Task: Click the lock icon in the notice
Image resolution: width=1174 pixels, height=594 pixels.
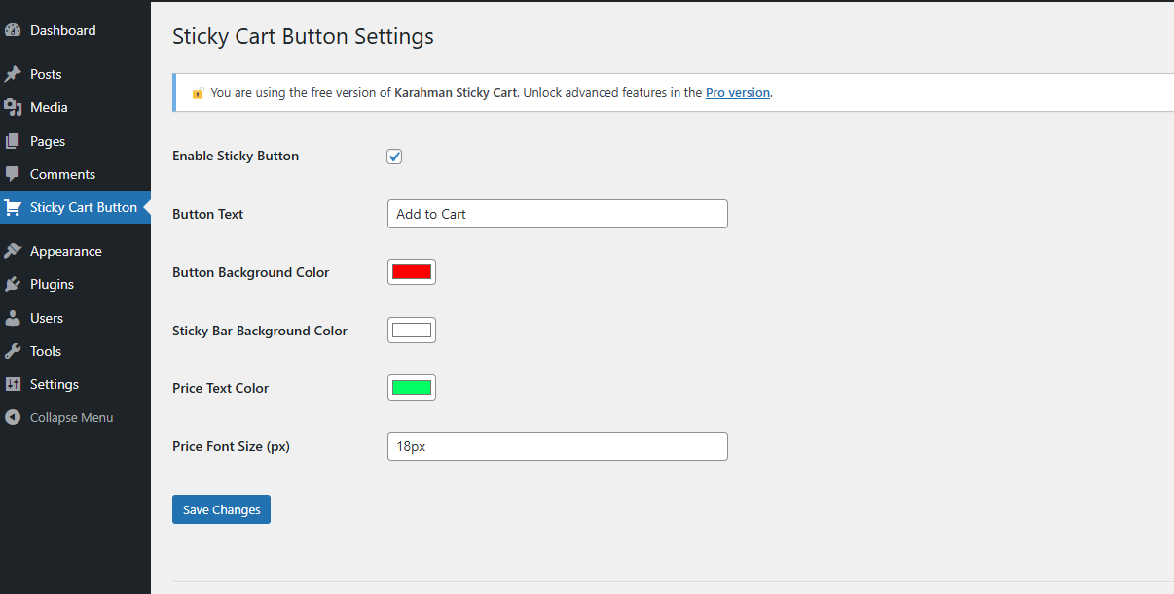Action: pyautogui.click(x=198, y=93)
